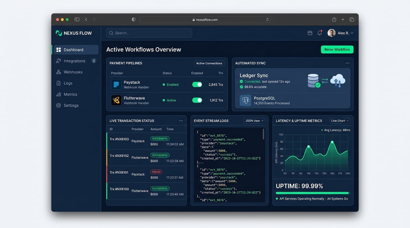Click the privacy shield icon

[x=134, y=19]
